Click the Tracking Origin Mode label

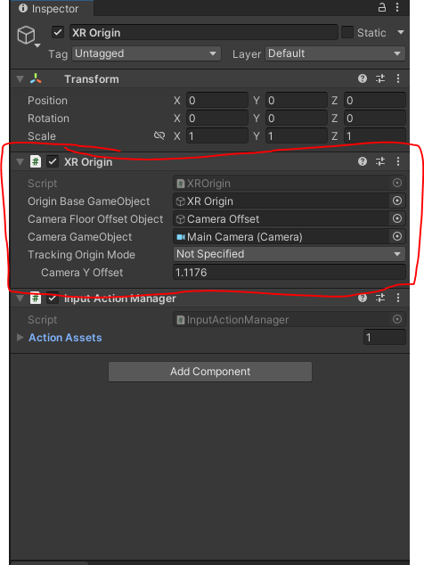pyautogui.click(x=81, y=255)
